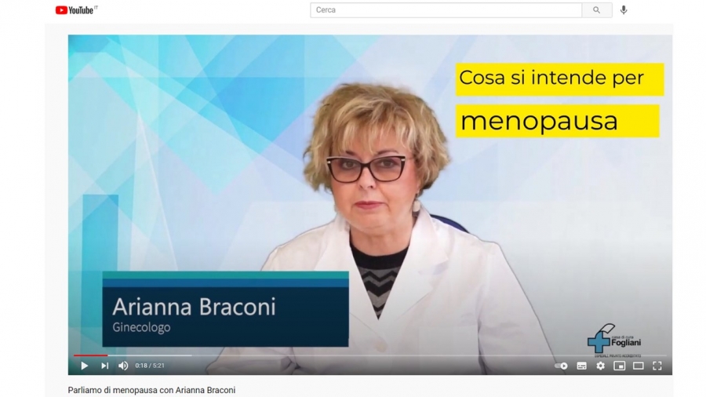The height and width of the screenshot is (397, 706).
Task: Click the search magnifier button
Action: [x=597, y=10]
